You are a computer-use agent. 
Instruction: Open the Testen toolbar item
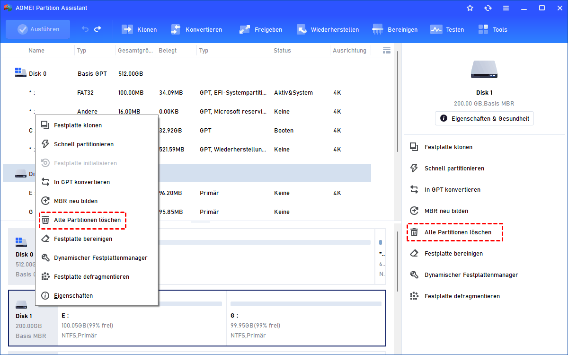(447, 29)
